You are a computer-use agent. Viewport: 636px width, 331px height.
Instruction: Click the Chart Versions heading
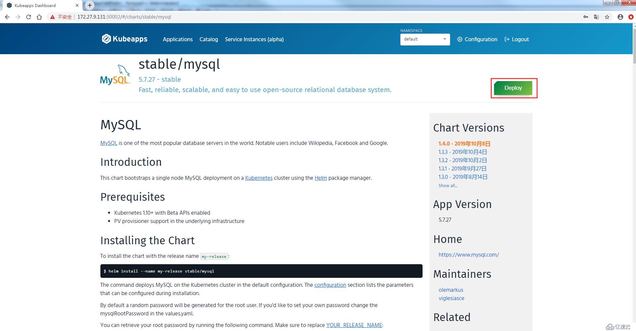coord(469,128)
